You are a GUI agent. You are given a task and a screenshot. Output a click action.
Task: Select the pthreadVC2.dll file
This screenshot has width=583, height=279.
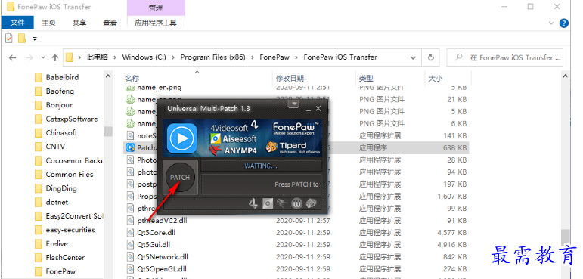point(162,220)
